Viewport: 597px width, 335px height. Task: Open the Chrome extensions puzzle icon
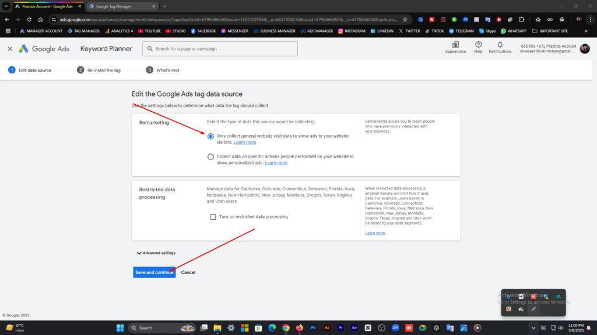pos(522,19)
